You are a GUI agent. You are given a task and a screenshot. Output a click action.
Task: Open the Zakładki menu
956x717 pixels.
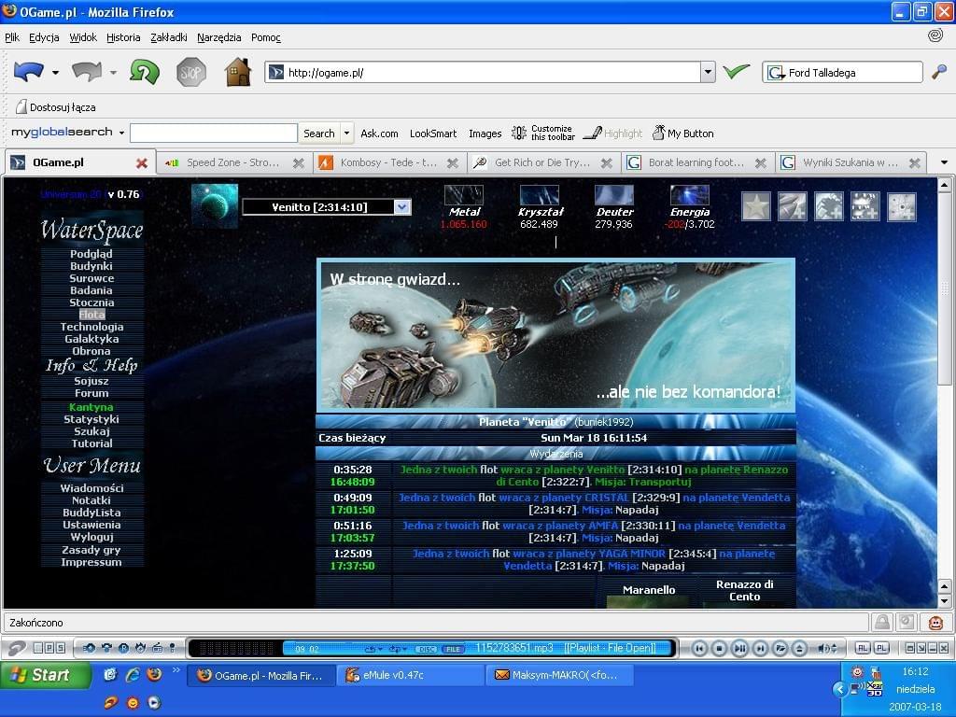click(x=169, y=37)
